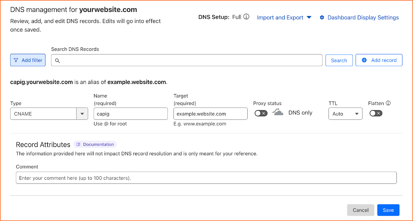Image resolution: width=413 pixels, height=221 pixels.
Task: Click the Cancel button
Action: tap(361, 210)
